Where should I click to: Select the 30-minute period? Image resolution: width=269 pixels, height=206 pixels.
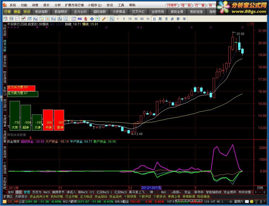pyautogui.click(x=136, y=19)
